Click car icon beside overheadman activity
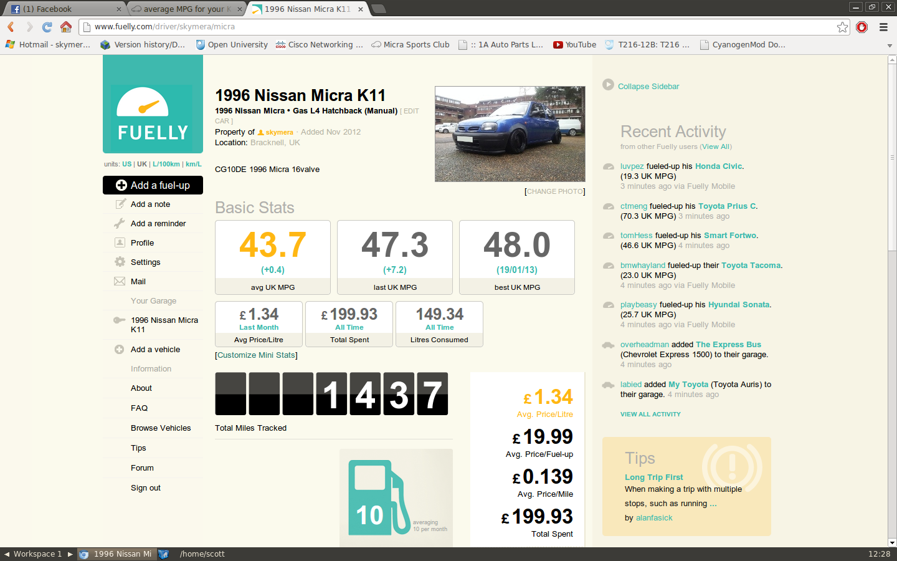The image size is (897, 561). pyautogui.click(x=609, y=345)
